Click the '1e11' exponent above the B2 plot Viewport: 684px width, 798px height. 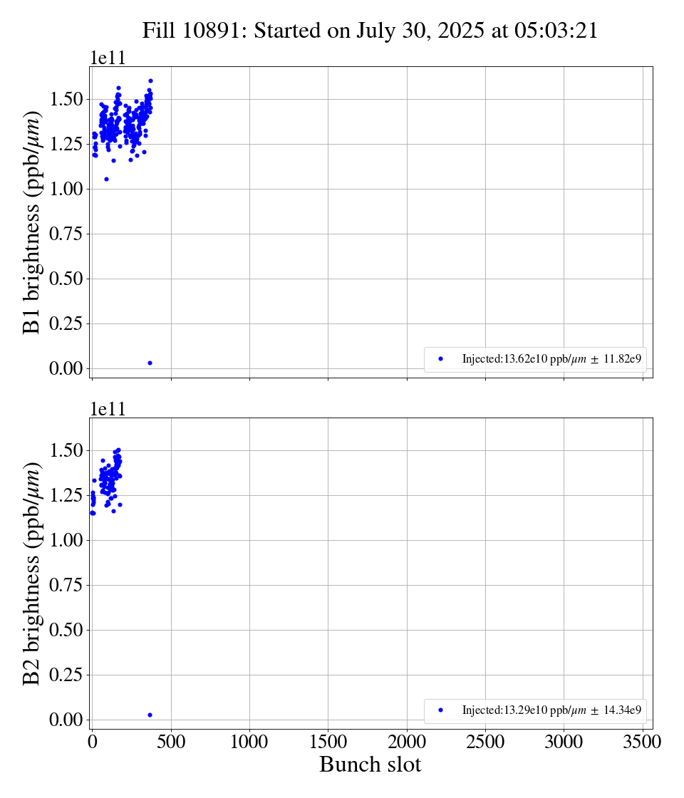107,409
